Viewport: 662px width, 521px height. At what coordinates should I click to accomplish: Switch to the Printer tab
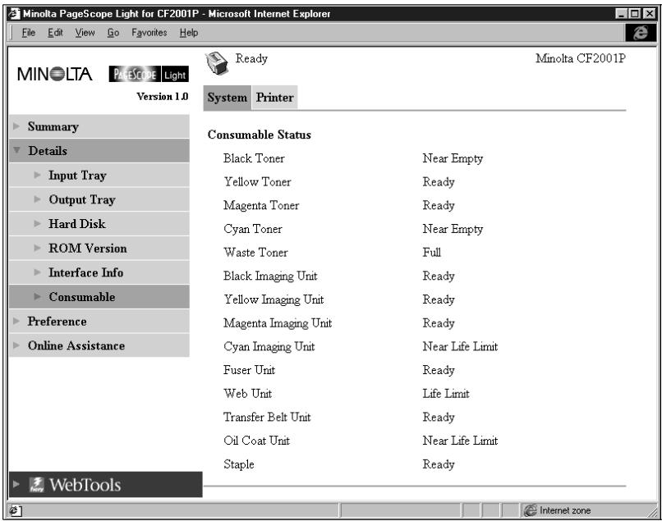[275, 98]
